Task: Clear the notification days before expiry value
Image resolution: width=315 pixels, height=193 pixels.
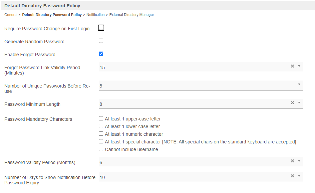Action: pos(292,176)
